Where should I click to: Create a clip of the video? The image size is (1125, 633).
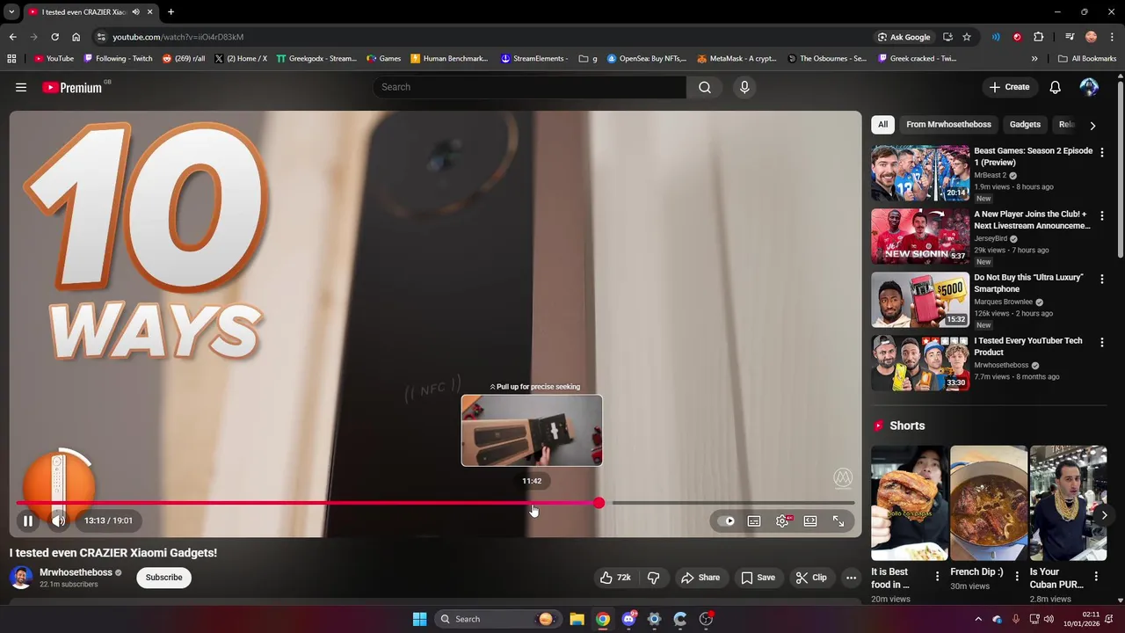click(x=811, y=578)
